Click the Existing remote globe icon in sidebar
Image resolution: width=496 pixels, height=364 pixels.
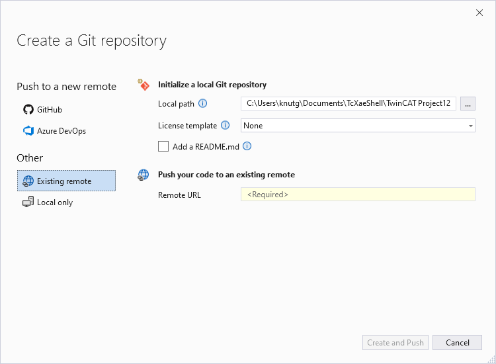coord(28,181)
